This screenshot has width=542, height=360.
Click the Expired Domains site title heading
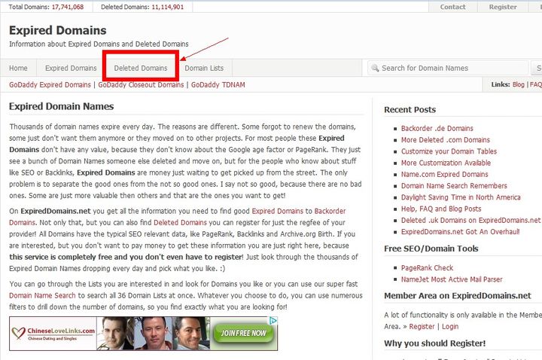click(58, 31)
